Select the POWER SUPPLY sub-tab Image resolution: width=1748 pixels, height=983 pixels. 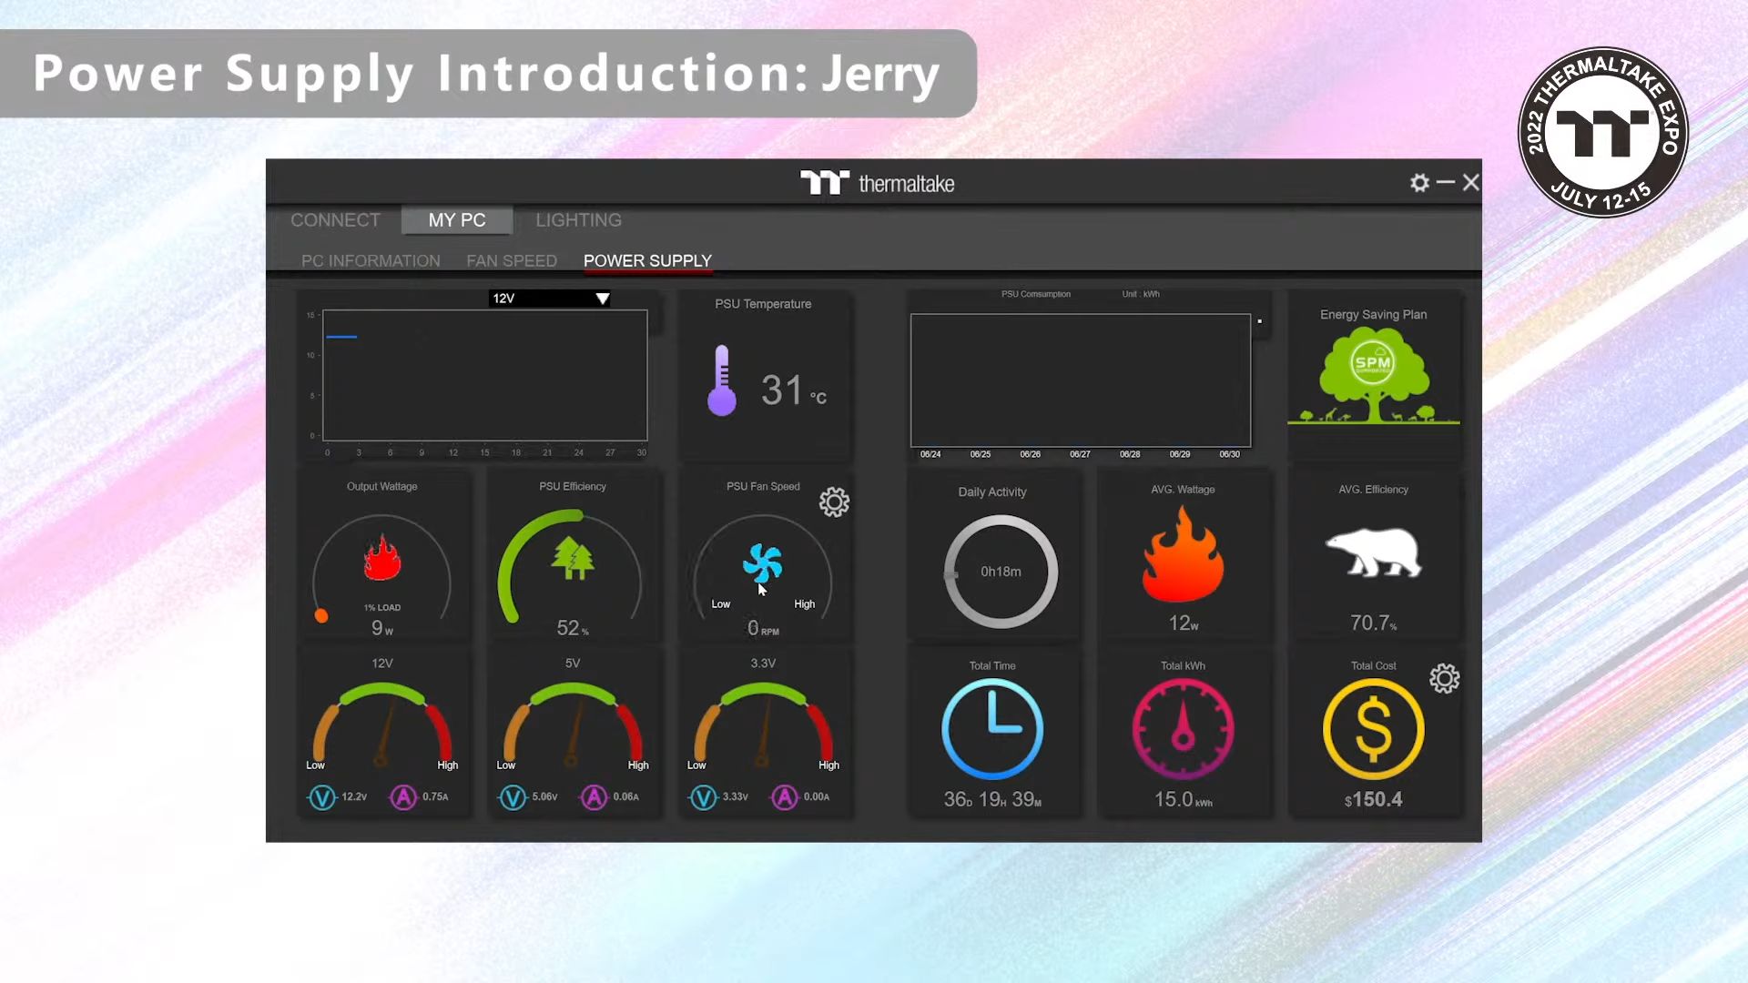(x=647, y=261)
